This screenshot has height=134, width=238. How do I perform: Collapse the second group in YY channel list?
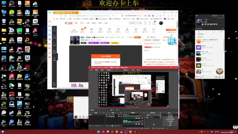(x=197, y=37)
